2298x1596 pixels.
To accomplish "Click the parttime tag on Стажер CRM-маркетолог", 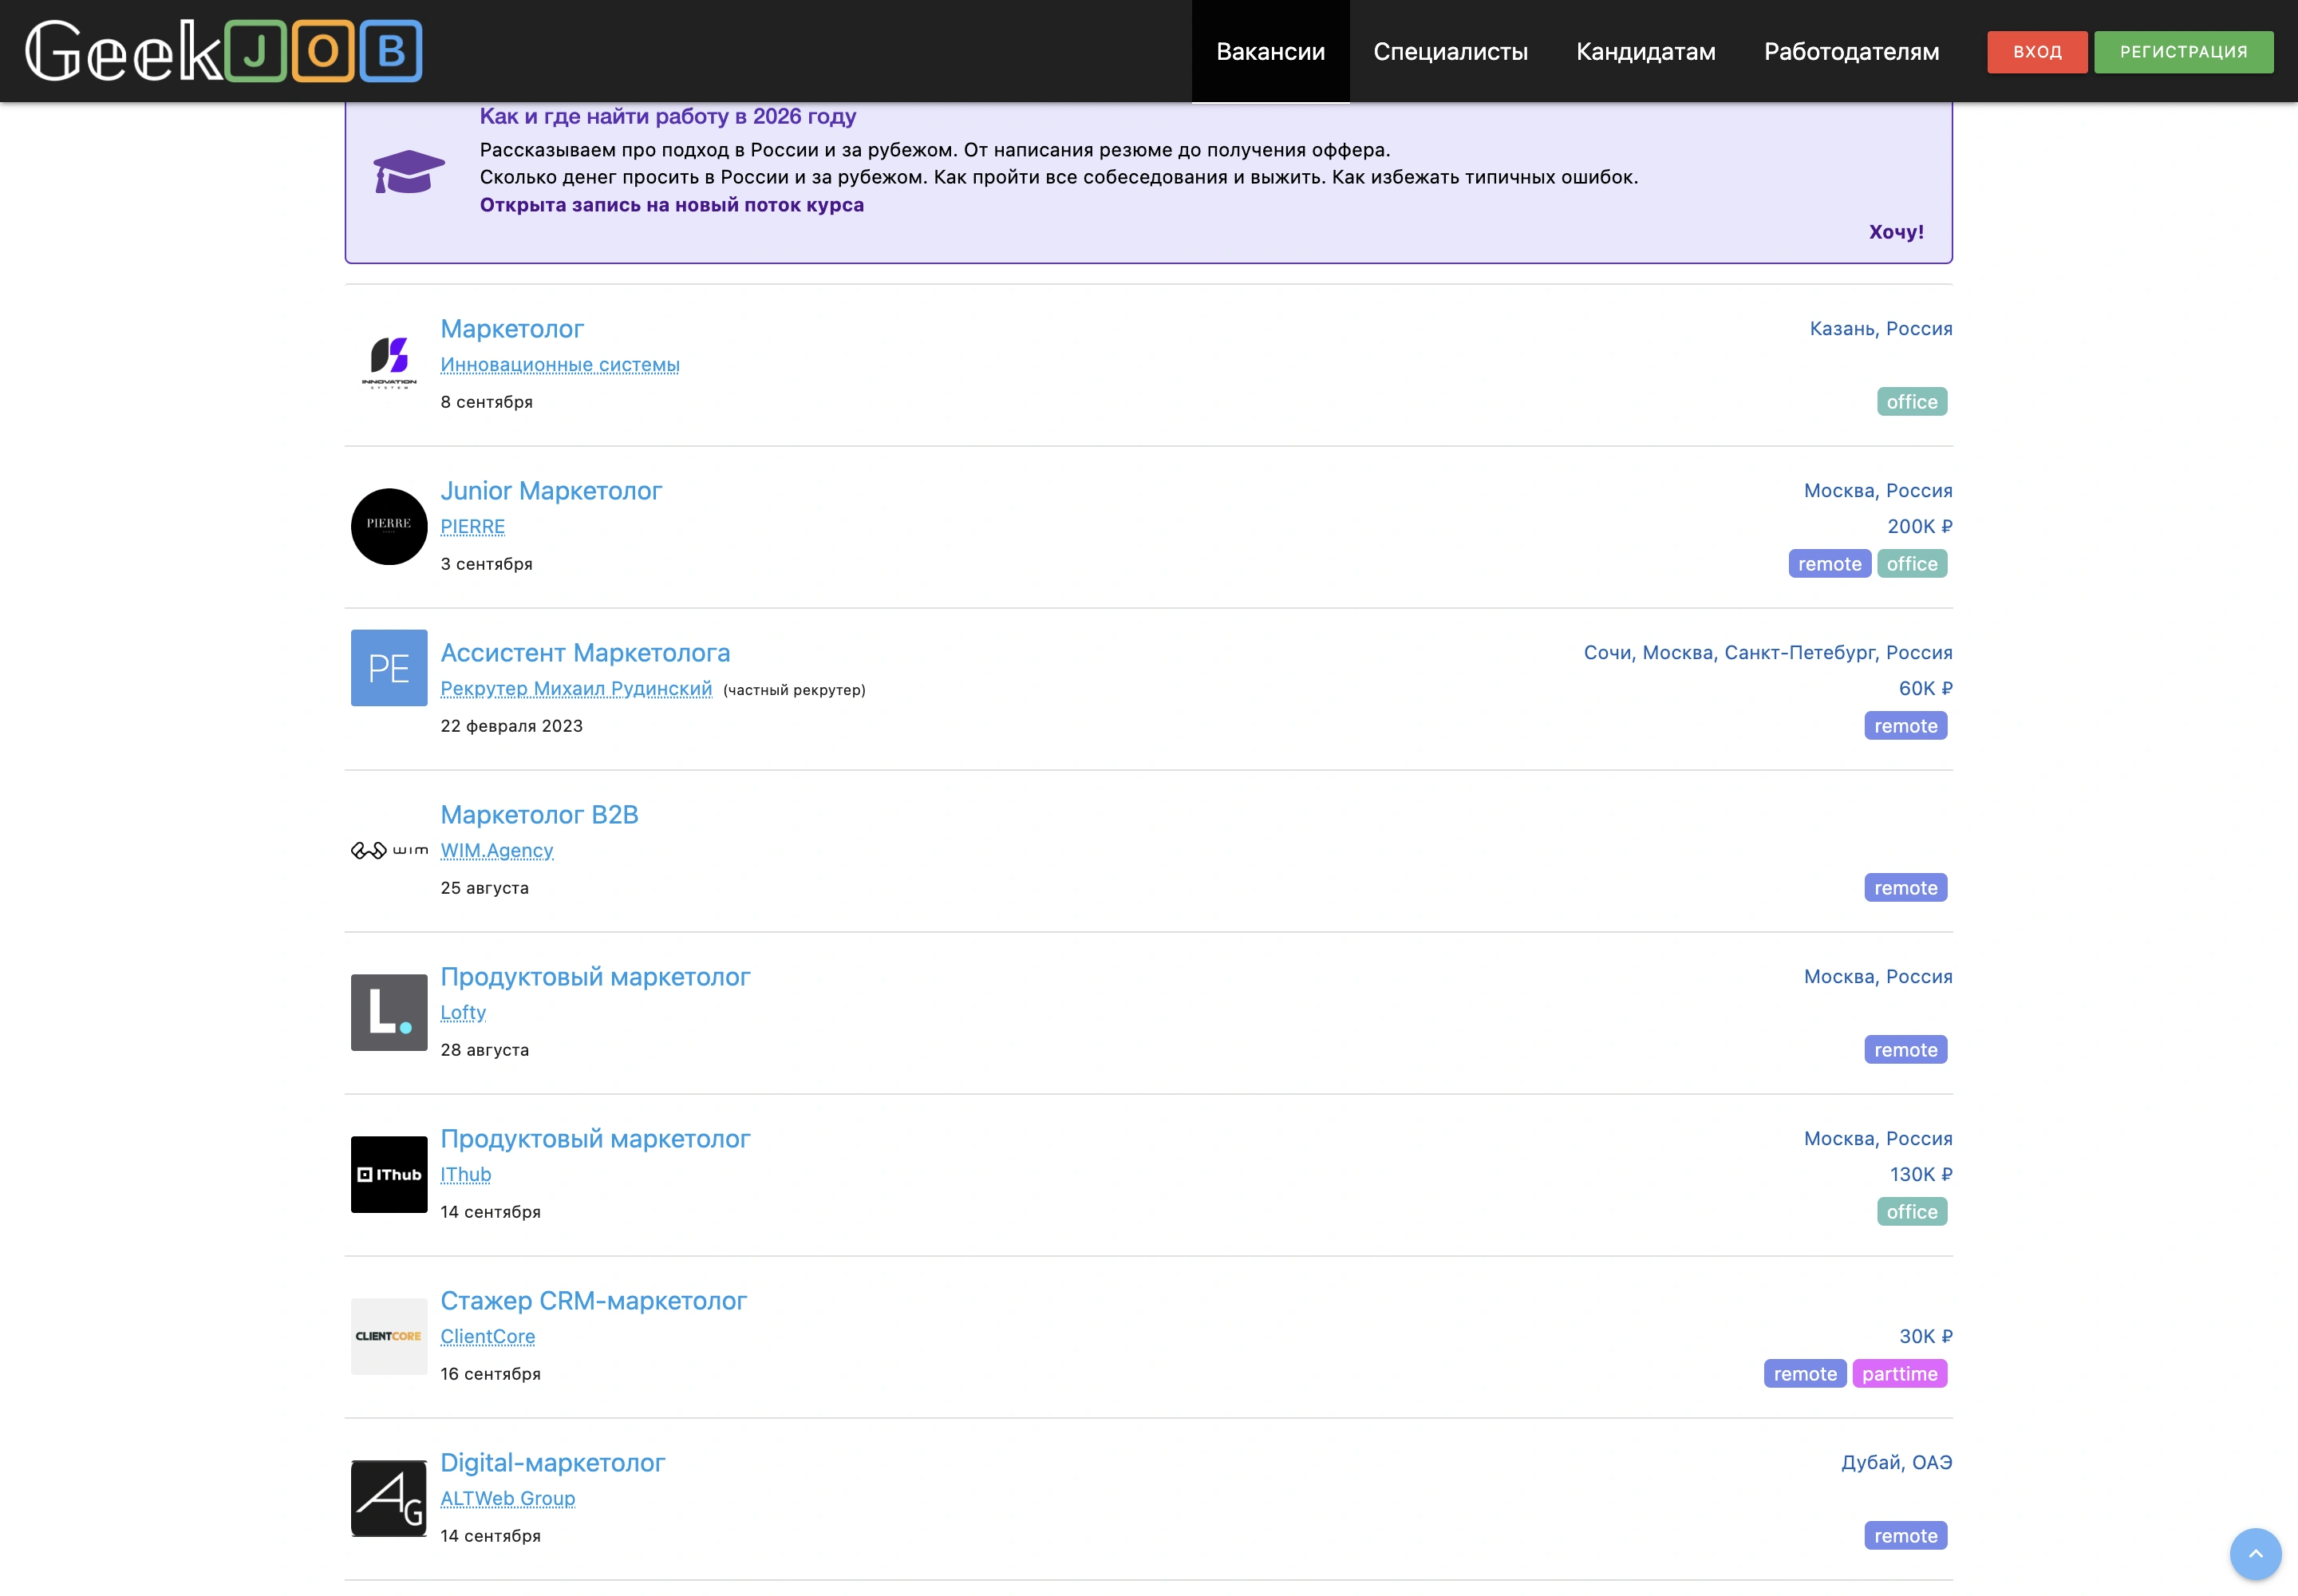I will pos(1899,1374).
